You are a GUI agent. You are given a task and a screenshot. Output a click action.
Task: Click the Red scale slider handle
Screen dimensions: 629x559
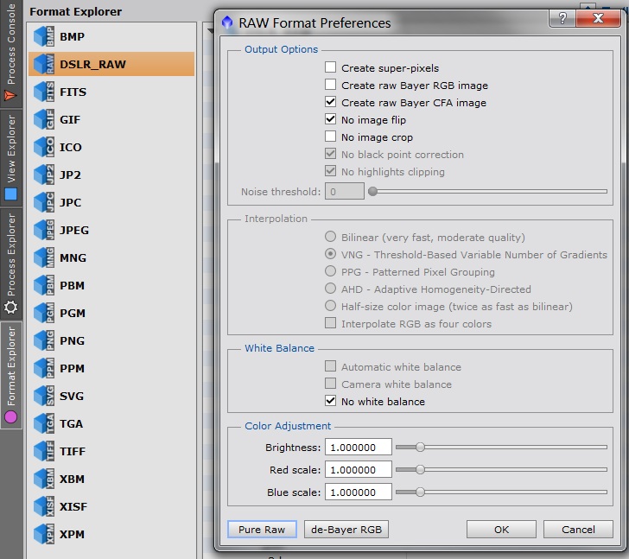click(420, 469)
